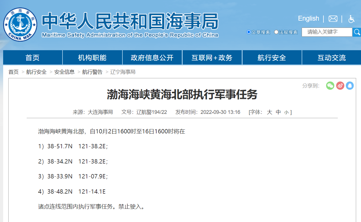
Task: Go to 安全信息 in the breadcrumb
Action: pyautogui.click(x=65, y=72)
